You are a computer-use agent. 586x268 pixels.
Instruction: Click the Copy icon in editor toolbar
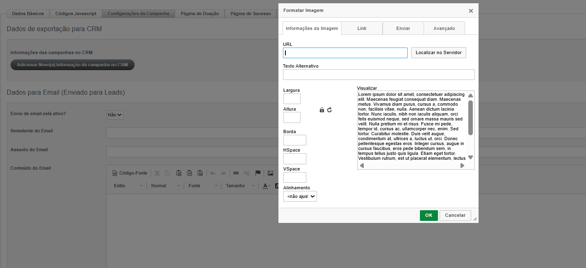(x=167, y=173)
